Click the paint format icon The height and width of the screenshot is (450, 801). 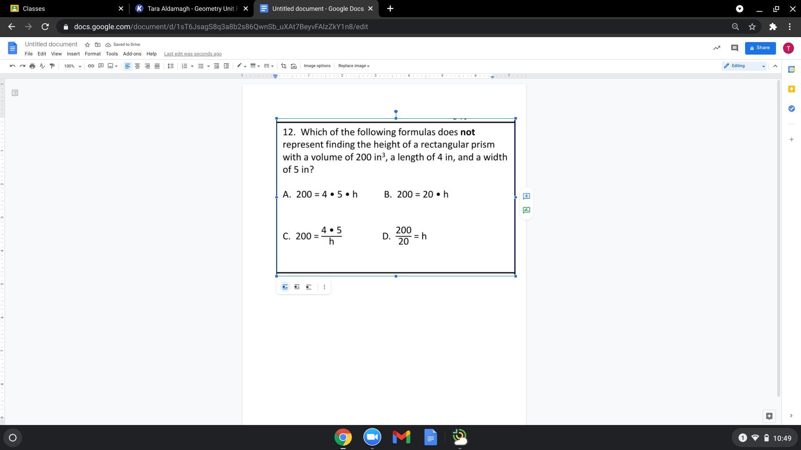(x=52, y=66)
